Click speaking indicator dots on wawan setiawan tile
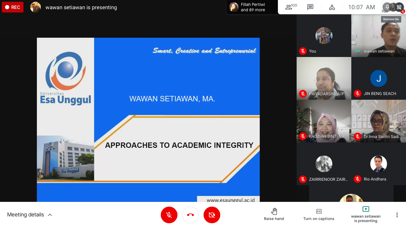The image size is (406, 228). pyautogui.click(x=358, y=51)
